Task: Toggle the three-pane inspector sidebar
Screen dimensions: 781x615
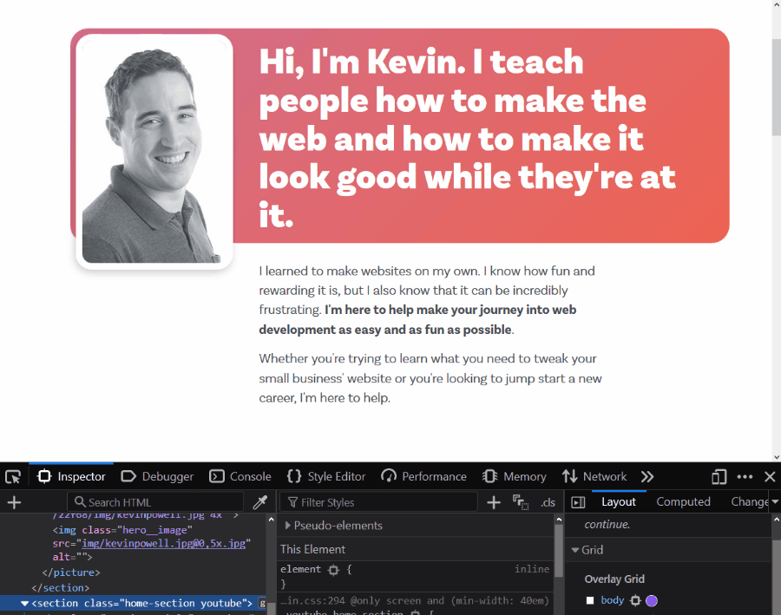Action: 578,502
